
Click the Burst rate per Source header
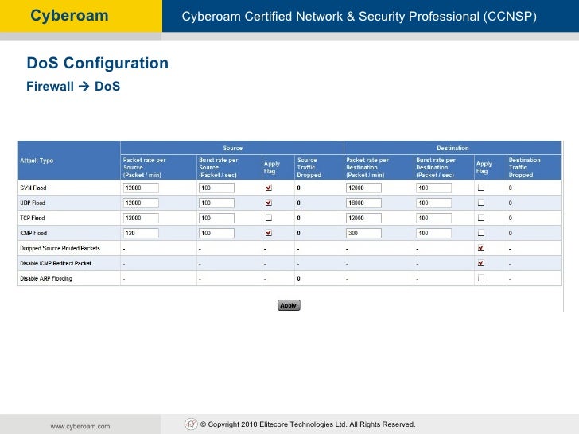[x=218, y=168]
